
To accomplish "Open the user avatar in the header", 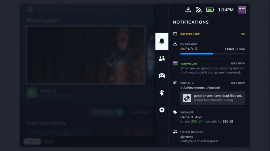I will click(242, 10).
